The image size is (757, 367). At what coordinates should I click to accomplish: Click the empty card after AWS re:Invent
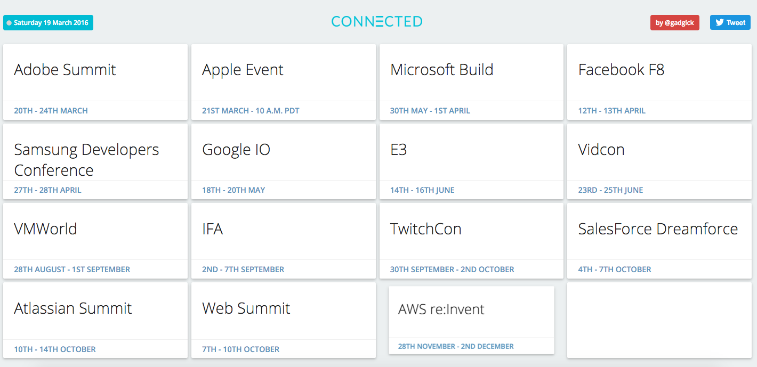[659, 320]
